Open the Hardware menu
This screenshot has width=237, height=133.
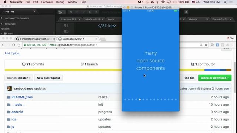pos(47,2)
